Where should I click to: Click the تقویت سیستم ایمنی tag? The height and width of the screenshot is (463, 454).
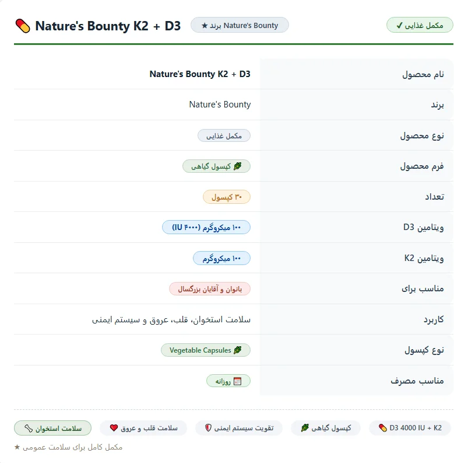[x=239, y=428]
